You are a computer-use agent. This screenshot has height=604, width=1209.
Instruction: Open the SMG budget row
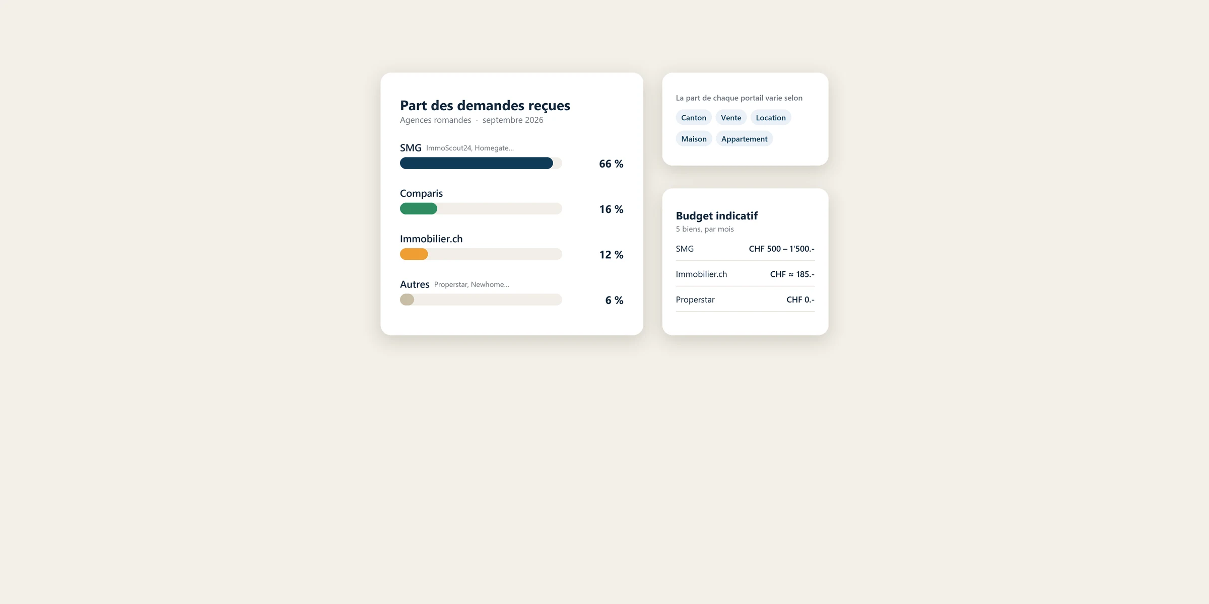coord(745,249)
